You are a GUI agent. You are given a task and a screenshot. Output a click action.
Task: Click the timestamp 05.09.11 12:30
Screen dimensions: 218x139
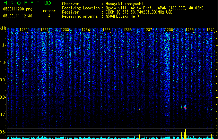coord(18,16)
